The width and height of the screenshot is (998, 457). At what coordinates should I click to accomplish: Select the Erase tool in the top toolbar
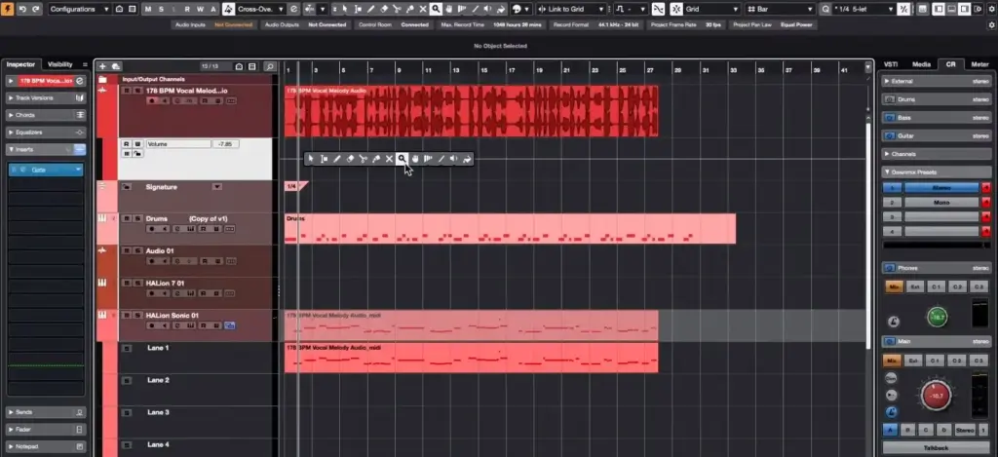[x=384, y=9]
